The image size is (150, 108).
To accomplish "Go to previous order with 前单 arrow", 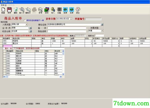I will pyautogui.click(x=65, y=10).
